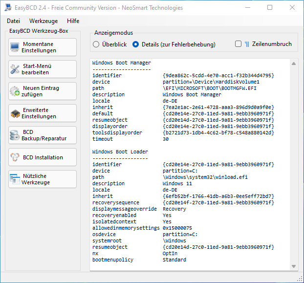Open Nützliche Werkzeuge

tap(43, 179)
